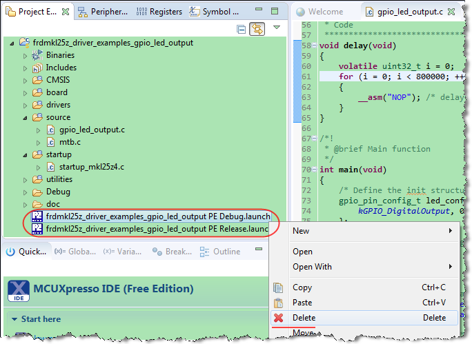Switch to the Variables tab
The image size is (472, 344).
[122, 252]
